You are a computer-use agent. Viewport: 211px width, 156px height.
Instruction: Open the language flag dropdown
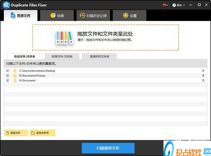[x=166, y=5]
